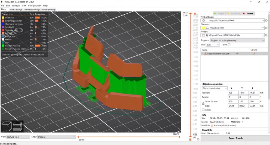Click the Position Y field showing 127.5
The width and height of the screenshot is (270, 145).
point(243,93)
